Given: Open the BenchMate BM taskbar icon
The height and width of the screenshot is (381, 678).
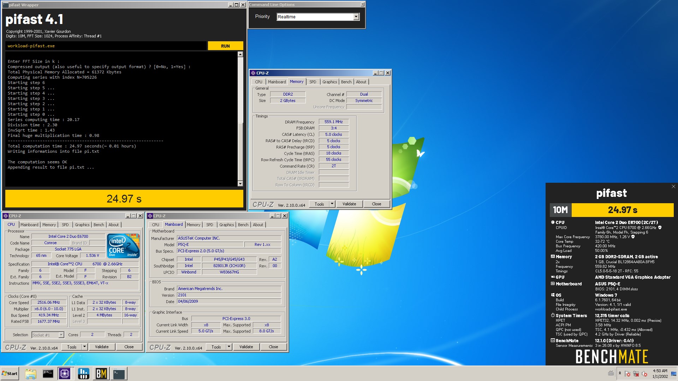Looking at the screenshot, I should (101, 374).
